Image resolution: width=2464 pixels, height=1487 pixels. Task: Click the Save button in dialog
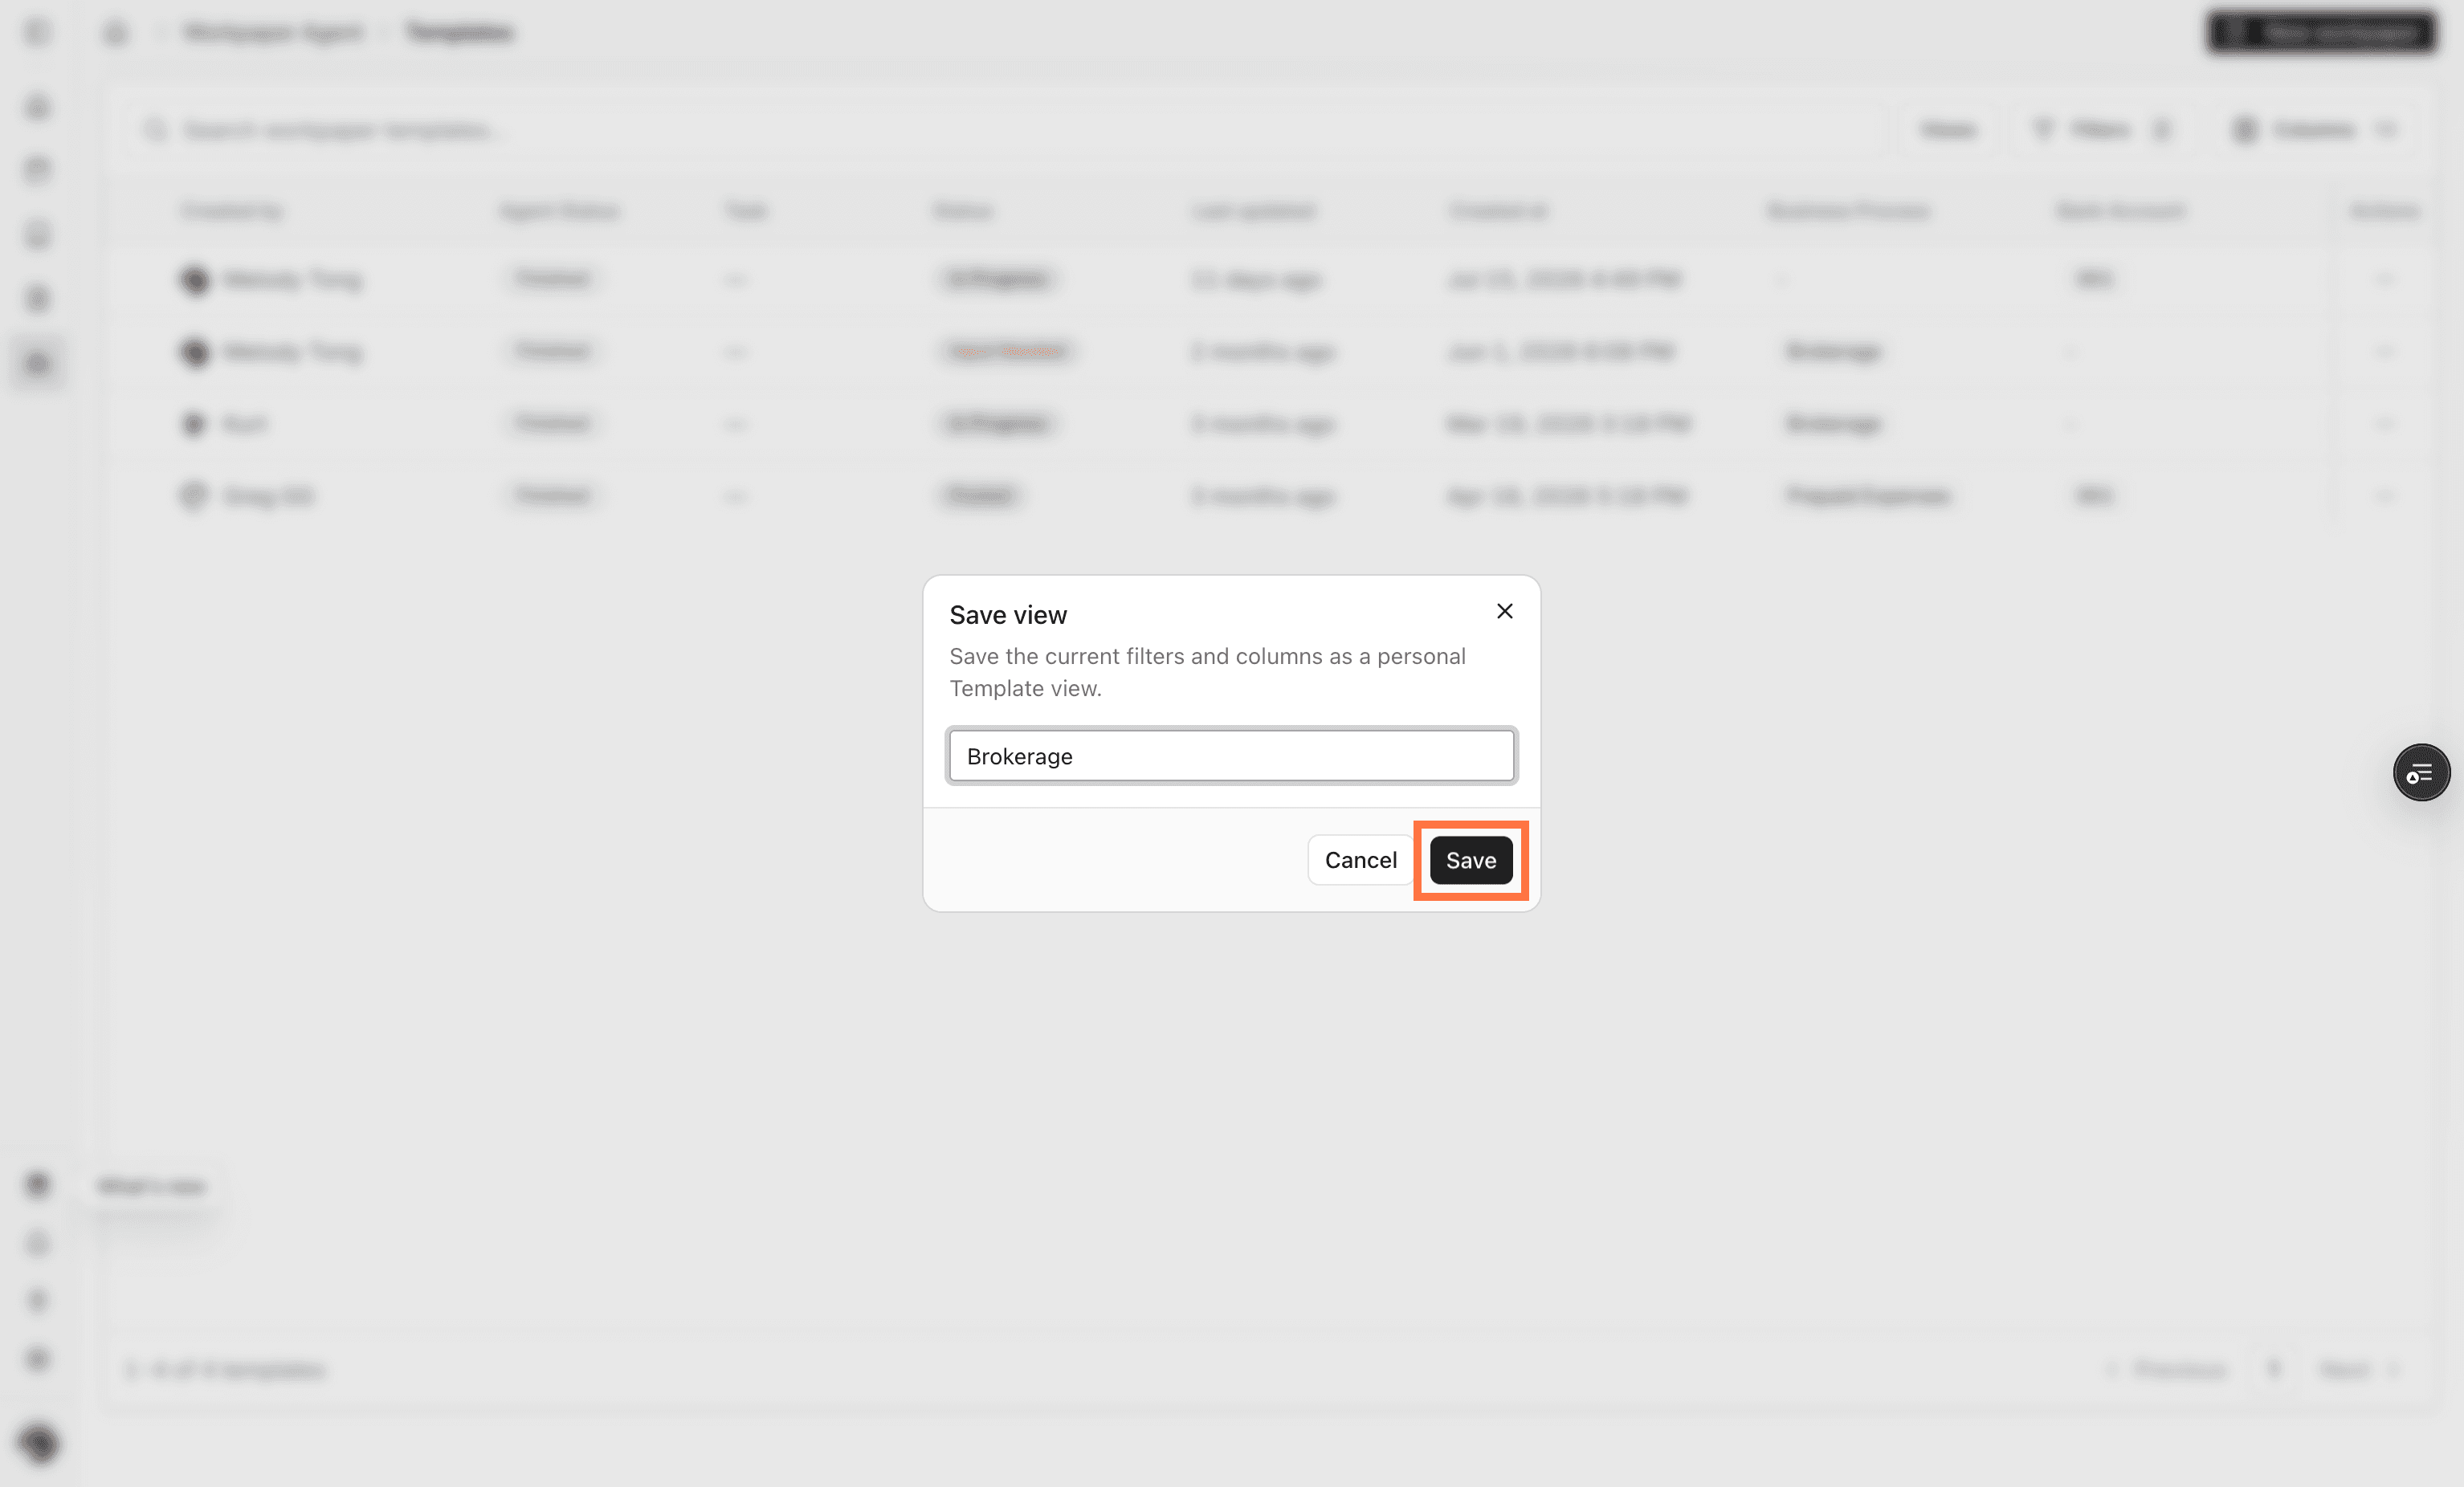point(1470,860)
